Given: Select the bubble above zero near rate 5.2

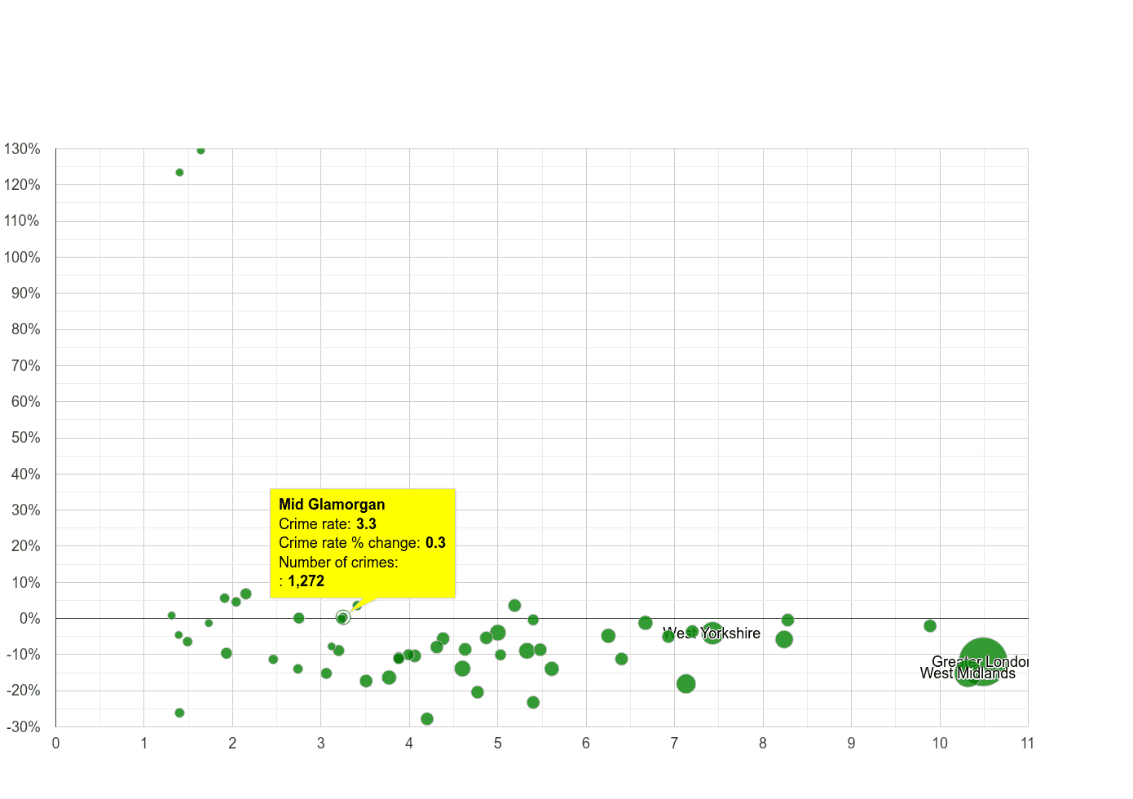Looking at the screenshot, I should click(514, 606).
